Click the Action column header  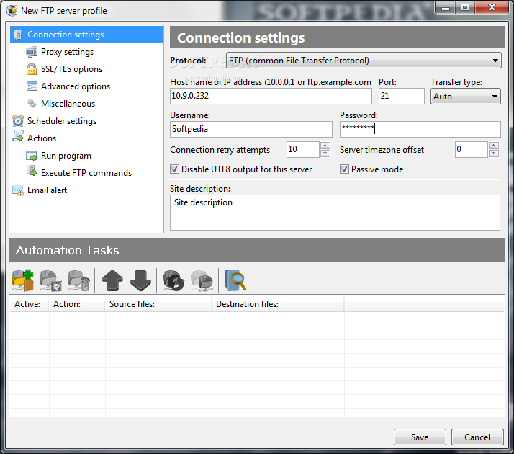(77, 304)
